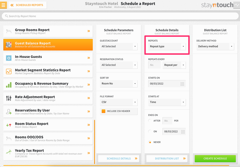The width and height of the screenshot is (240, 167).
Task: Select the Yearly Tax Report entry
Action: (x=48, y=153)
